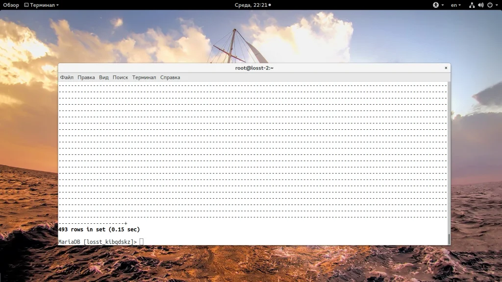Click the Обзор activities button

[x=11, y=5]
